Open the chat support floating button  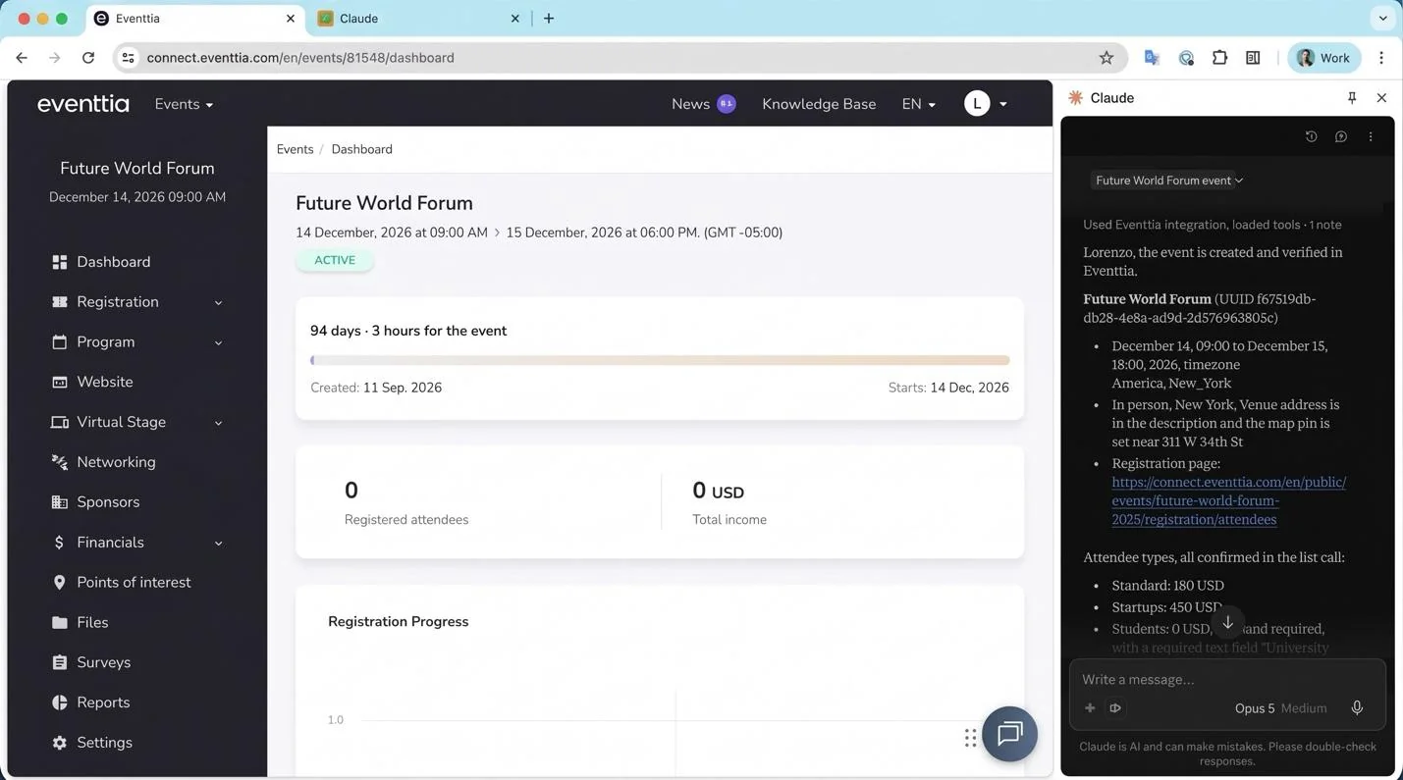click(1009, 734)
